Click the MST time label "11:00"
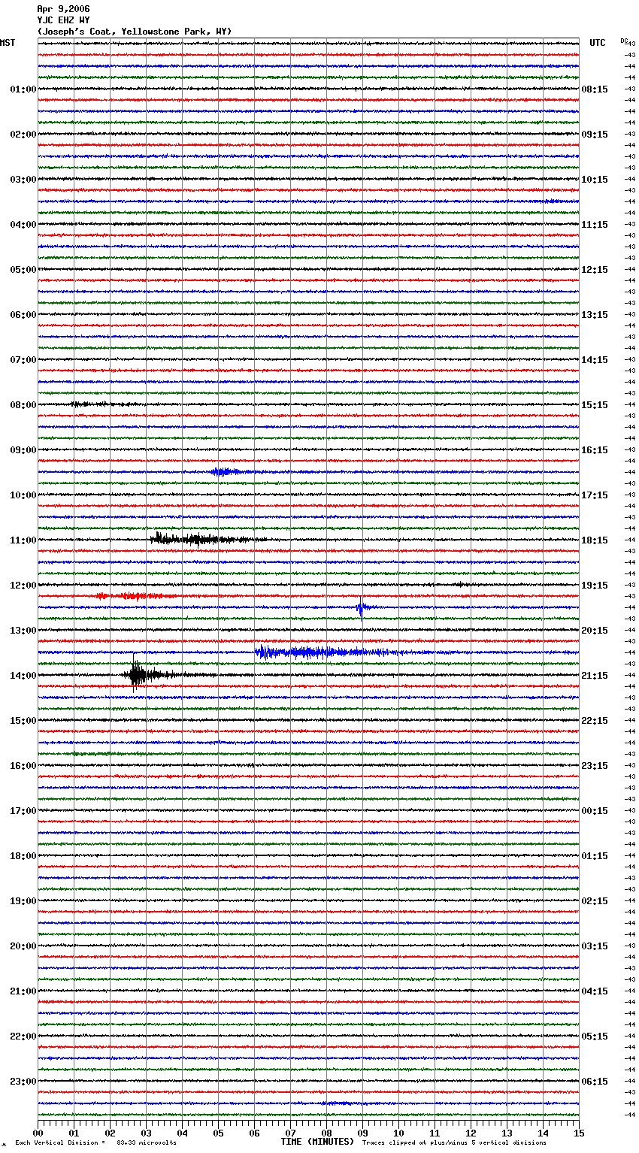Image resolution: width=639 pixels, height=1153 pixels. click(23, 540)
